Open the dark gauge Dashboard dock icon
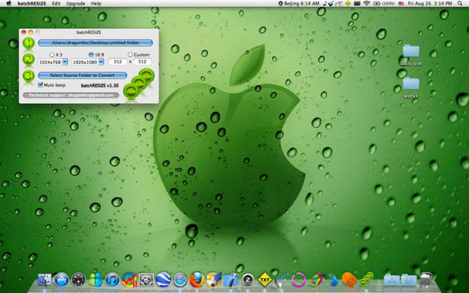 click(x=79, y=280)
